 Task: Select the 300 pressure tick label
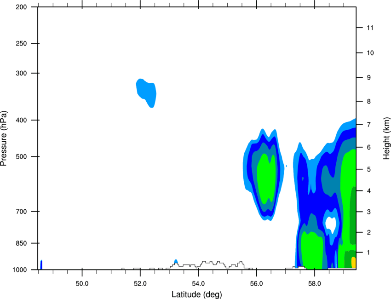(x=21, y=73)
